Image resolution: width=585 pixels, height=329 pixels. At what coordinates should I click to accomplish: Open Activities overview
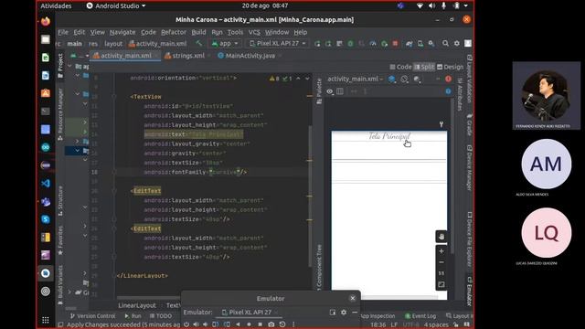pyautogui.click(x=56, y=6)
